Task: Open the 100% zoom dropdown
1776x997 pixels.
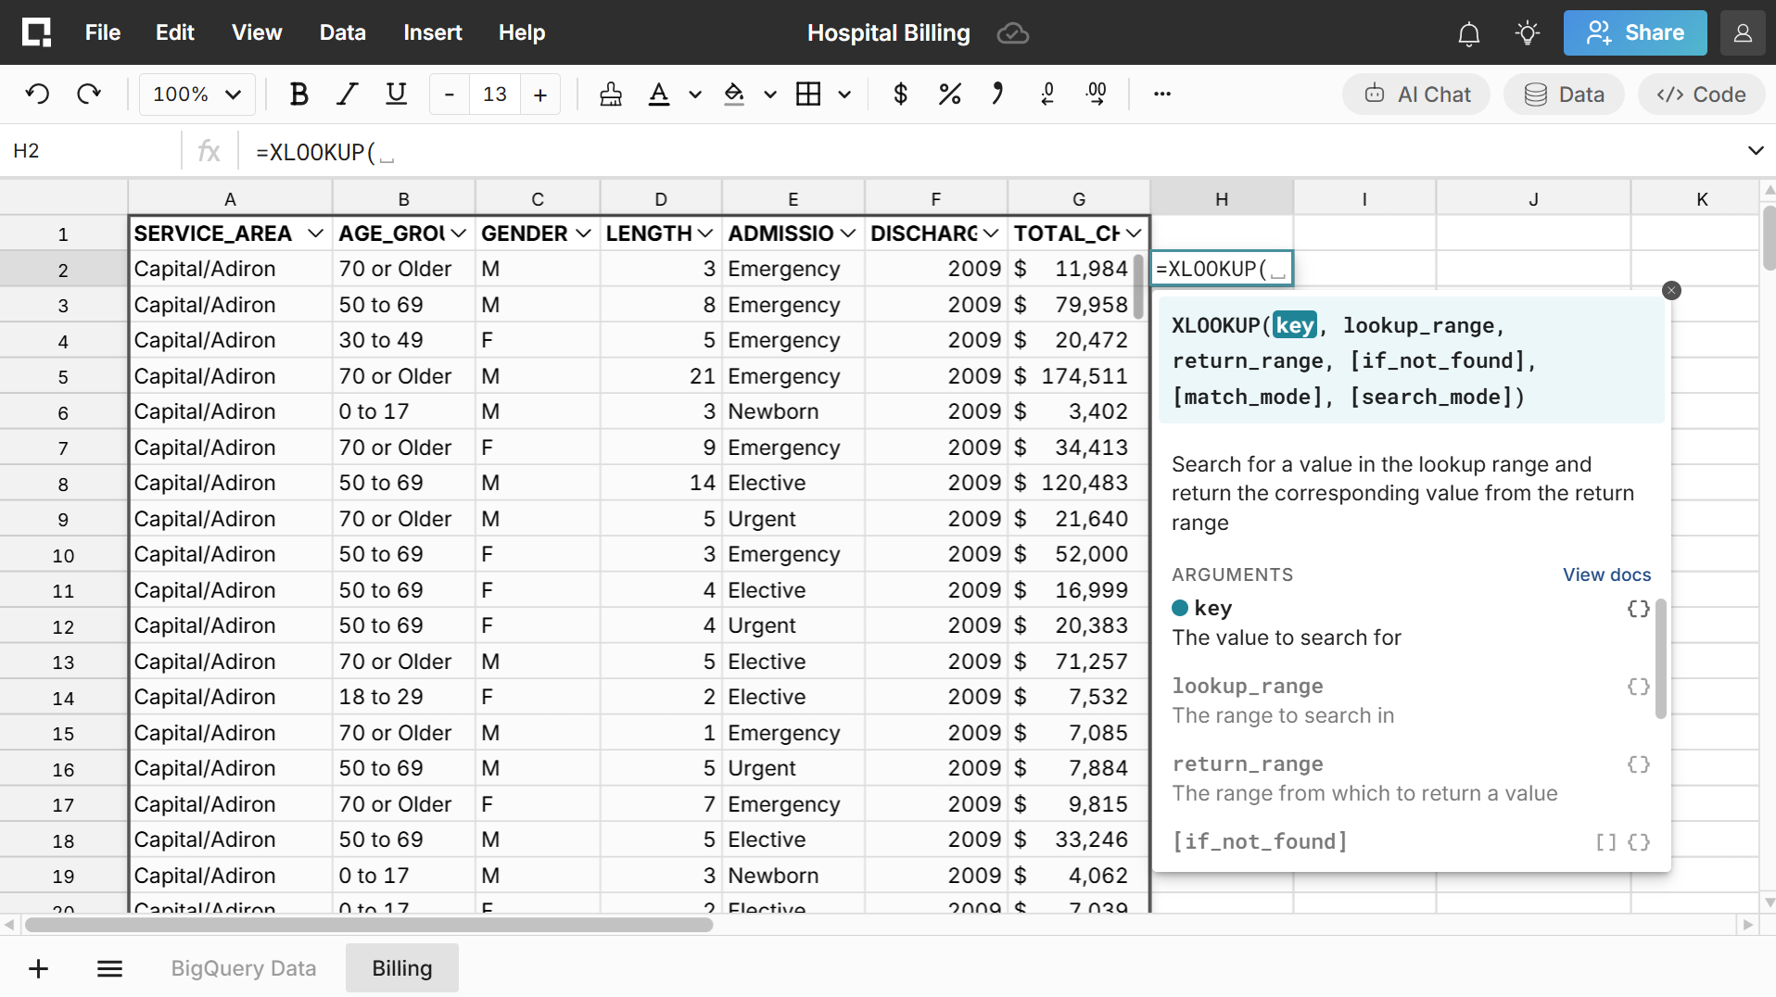Action: point(197,95)
